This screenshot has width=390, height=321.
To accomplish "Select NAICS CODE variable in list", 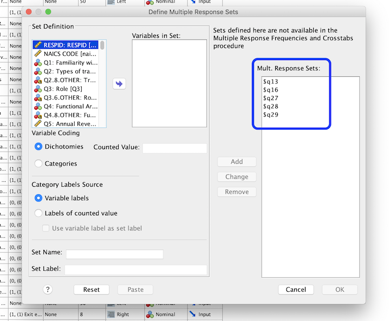I will tap(66, 54).
